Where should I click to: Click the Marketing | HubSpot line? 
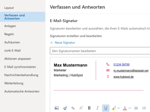68,75
